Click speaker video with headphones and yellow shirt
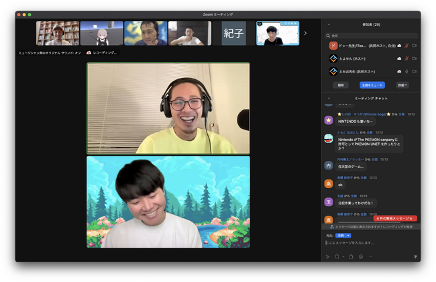 pos(168,109)
